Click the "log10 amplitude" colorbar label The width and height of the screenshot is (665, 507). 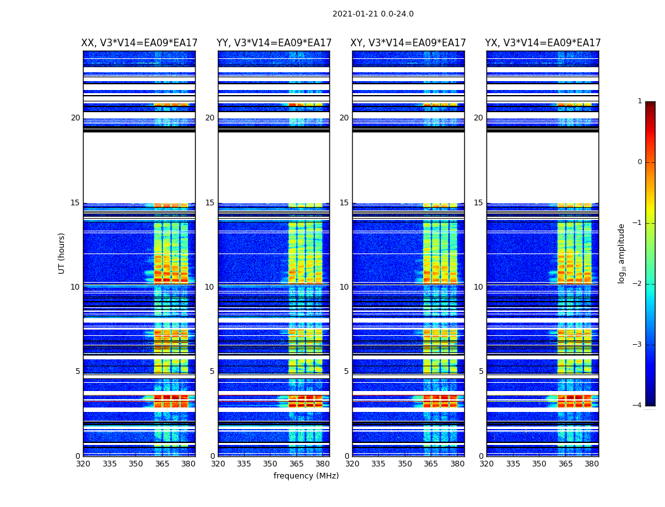pyautogui.click(x=621, y=253)
